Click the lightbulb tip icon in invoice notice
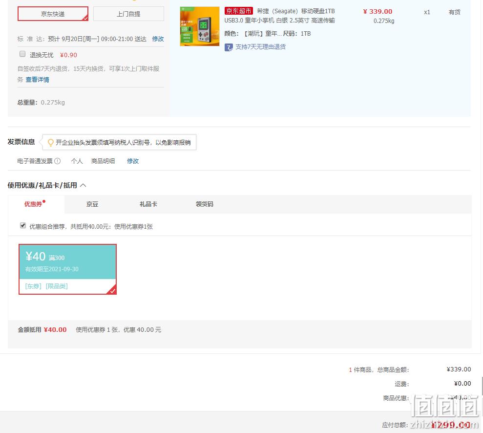The image size is (483, 433). [50, 142]
